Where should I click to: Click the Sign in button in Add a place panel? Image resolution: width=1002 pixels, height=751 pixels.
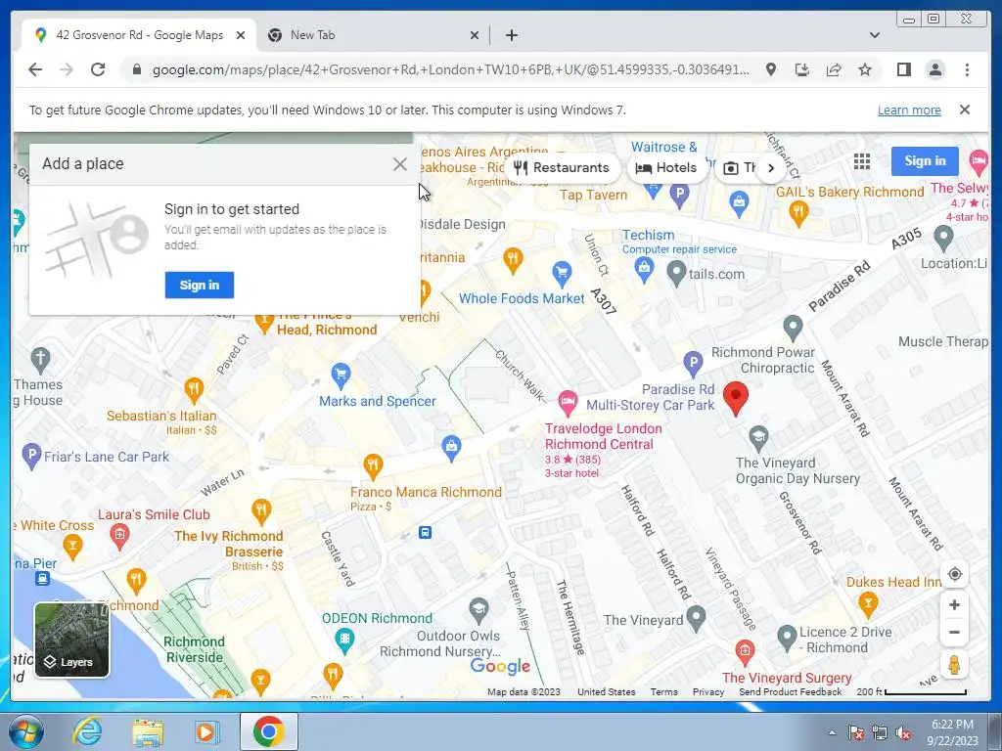coord(200,285)
